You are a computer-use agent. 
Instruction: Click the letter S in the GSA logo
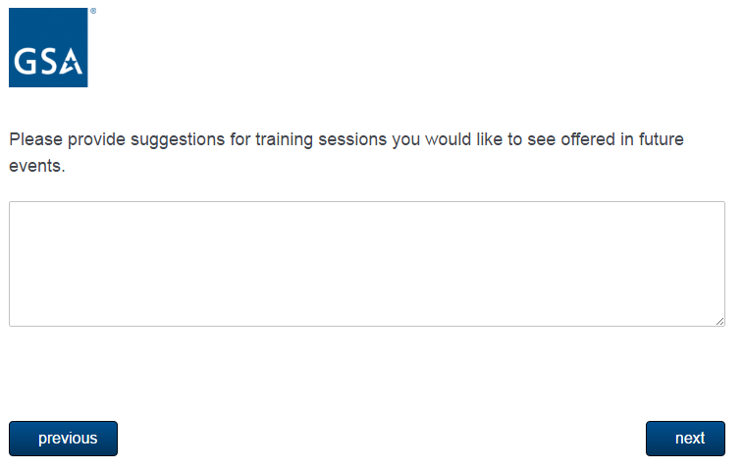tap(49, 65)
